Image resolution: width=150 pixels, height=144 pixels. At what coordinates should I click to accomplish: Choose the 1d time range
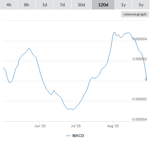(x=45, y=5)
